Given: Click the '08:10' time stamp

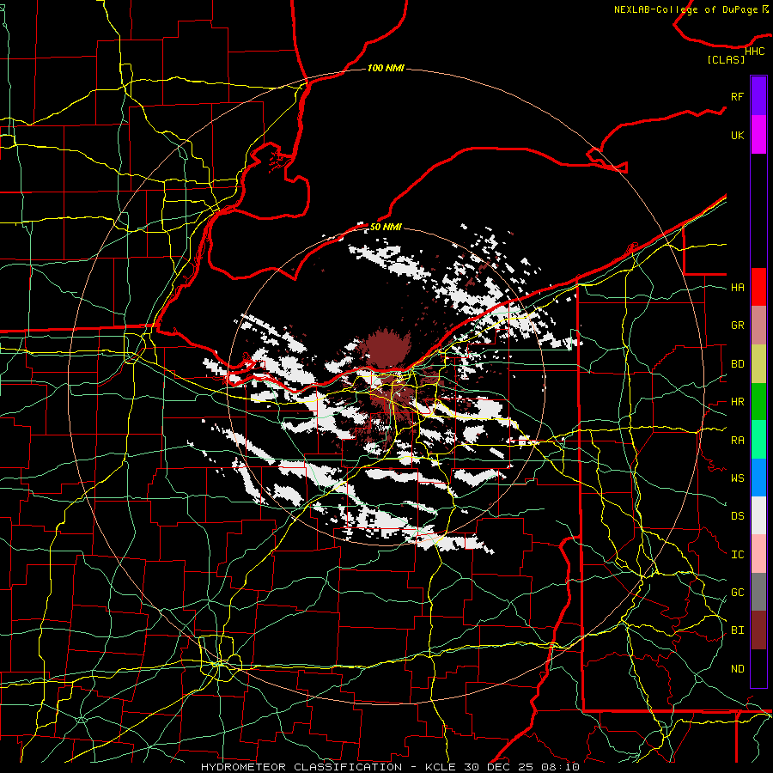Looking at the screenshot, I should click(562, 767).
